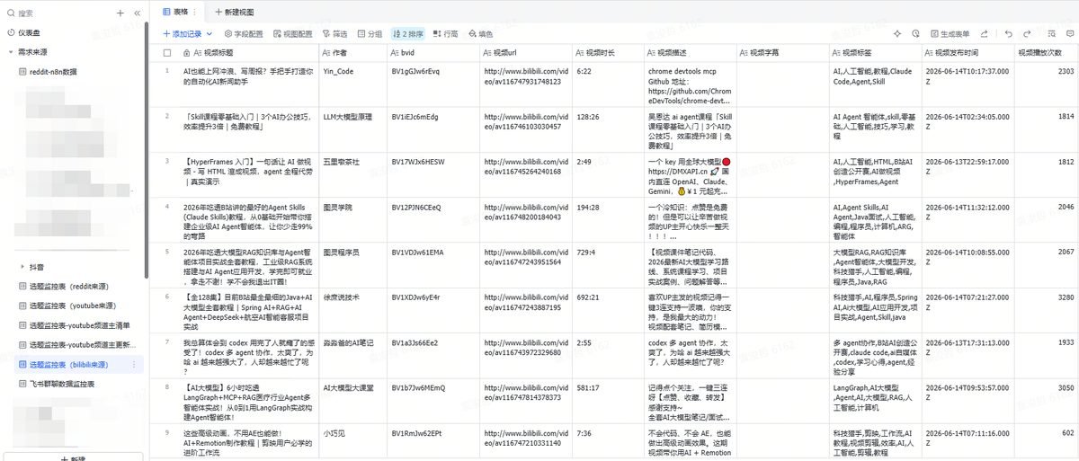Open the 筛选 filter tool
Screen dimensions: 1079x461
pyautogui.click(x=334, y=33)
